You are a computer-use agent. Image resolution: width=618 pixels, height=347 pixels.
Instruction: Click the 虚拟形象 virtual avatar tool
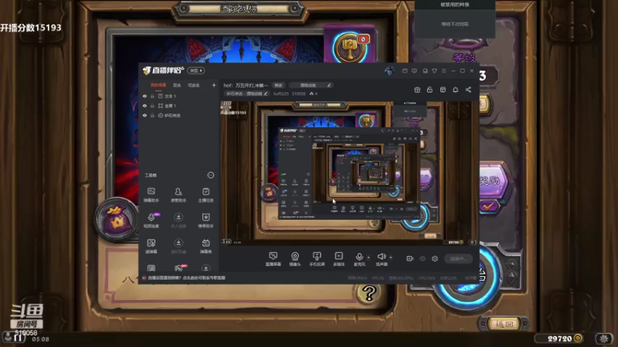tap(178, 246)
